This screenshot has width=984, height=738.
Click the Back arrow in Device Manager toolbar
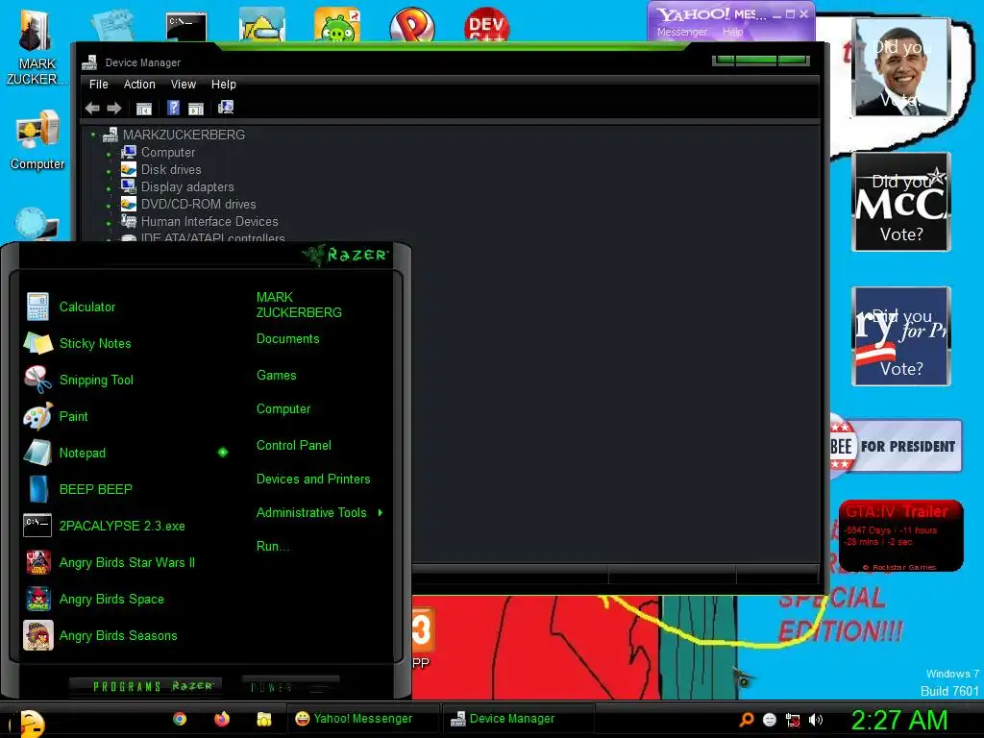pos(92,108)
